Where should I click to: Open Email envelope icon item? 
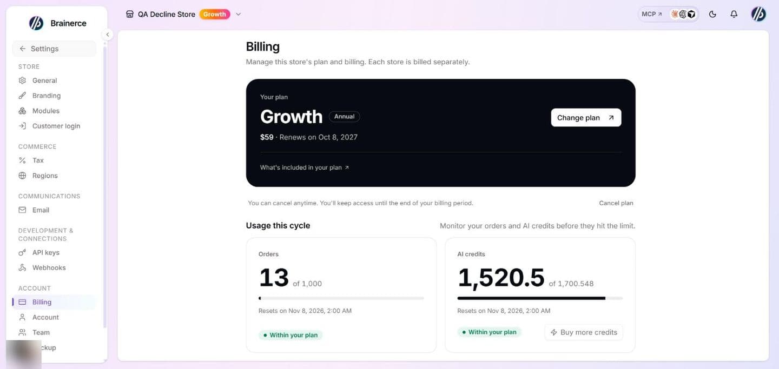tap(22, 210)
